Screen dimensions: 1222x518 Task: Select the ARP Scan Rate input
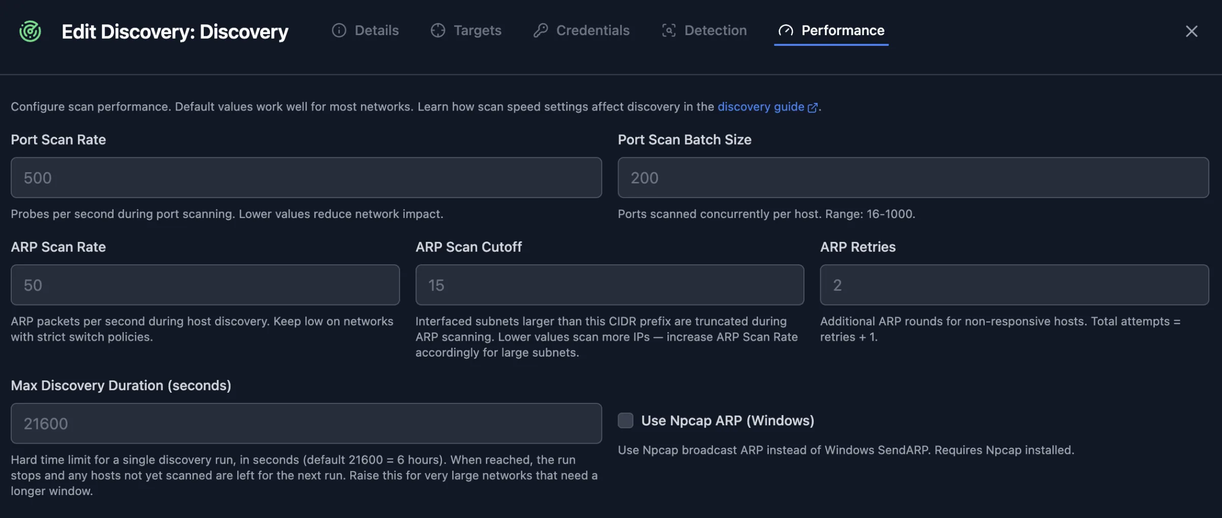click(205, 285)
